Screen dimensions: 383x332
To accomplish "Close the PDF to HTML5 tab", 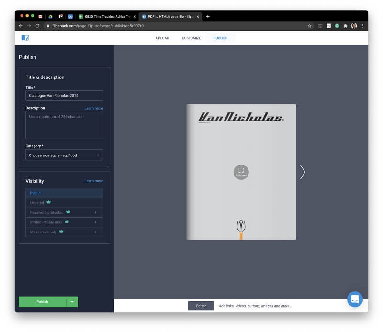I will (x=198, y=17).
